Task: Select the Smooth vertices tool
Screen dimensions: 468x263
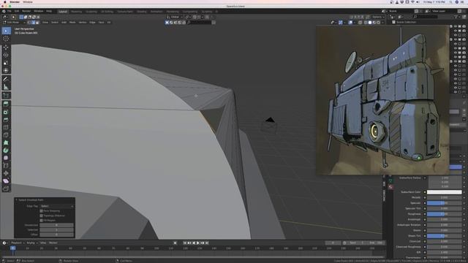Action: click(x=6, y=158)
